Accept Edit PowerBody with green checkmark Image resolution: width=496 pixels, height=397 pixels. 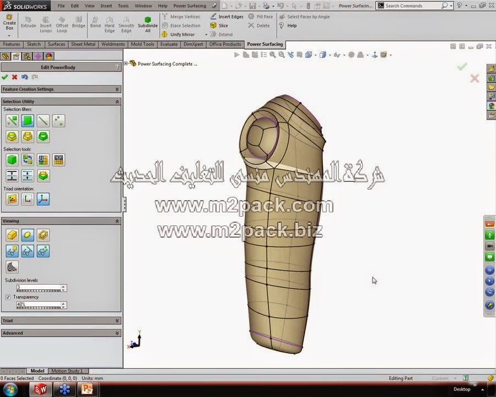pyautogui.click(x=5, y=77)
